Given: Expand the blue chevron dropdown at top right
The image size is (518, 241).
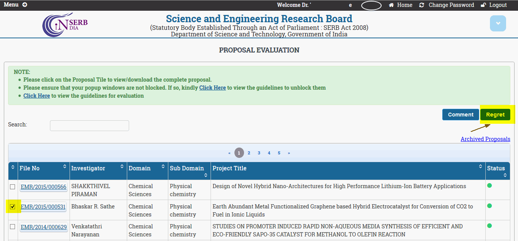Looking at the screenshot, I should coord(498,23).
